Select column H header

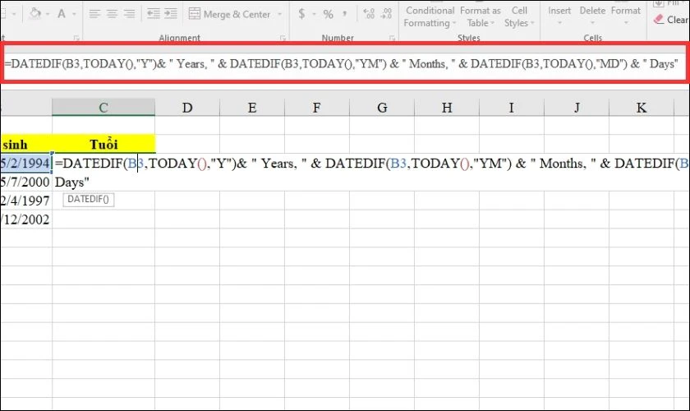click(x=447, y=108)
